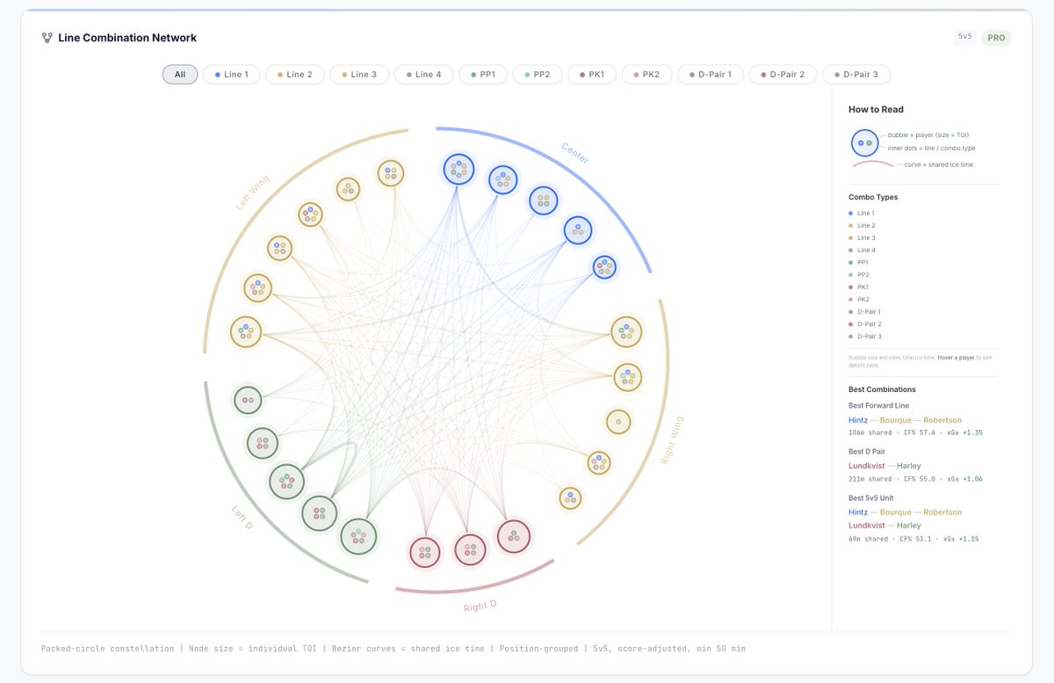Enable the PP1 filter chip
Screen dimensions: 1054x683
click(x=482, y=75)
